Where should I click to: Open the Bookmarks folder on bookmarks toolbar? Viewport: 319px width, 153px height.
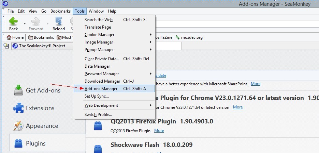41,37
